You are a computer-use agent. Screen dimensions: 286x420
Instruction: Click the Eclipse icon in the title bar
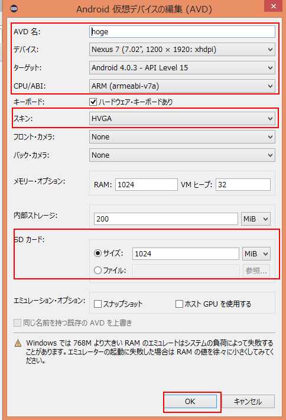point(14,9)
